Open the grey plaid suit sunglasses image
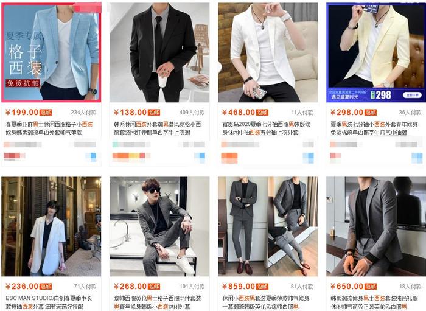The height and width of the screenshot is (311, 426). (x=159, y=226)
